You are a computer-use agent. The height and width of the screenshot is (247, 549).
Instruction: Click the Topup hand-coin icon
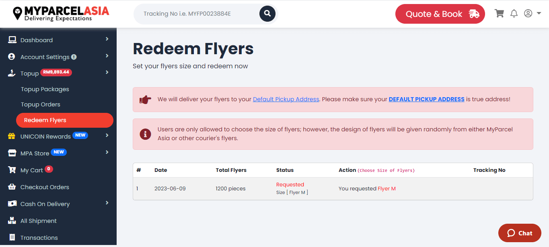tap(12, 73)
